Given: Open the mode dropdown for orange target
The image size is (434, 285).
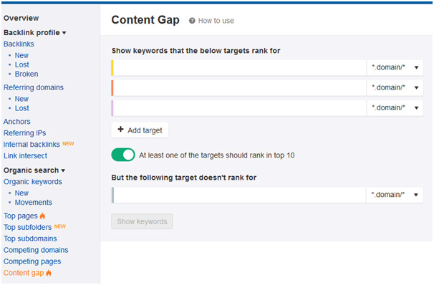Looking at the screenshot, I should (395, 87).
